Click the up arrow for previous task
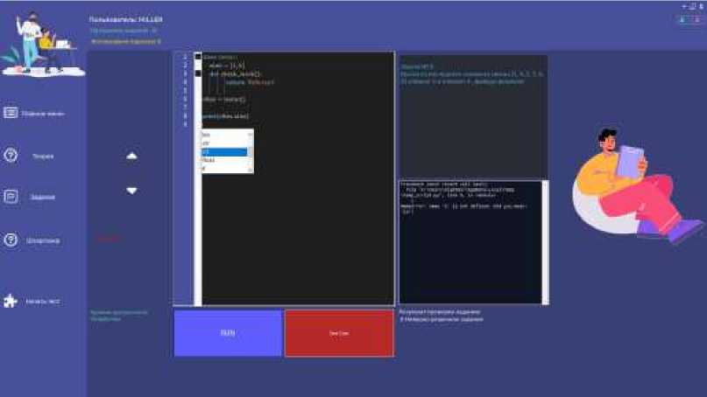The height and width of the screenshot is (397, 707). pyautogui.click(x=131, y=157)
